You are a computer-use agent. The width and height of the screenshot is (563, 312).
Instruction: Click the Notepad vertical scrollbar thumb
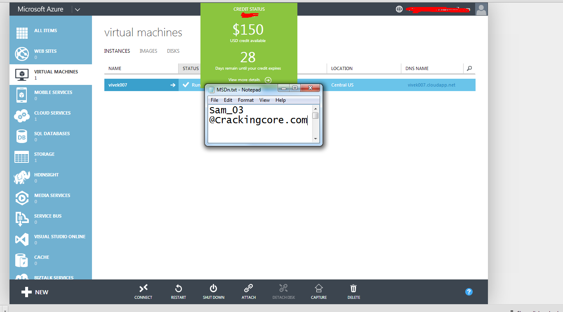[x=316, y=115]
